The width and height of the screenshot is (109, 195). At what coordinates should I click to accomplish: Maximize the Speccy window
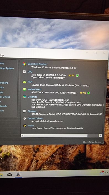click(95, 53)
